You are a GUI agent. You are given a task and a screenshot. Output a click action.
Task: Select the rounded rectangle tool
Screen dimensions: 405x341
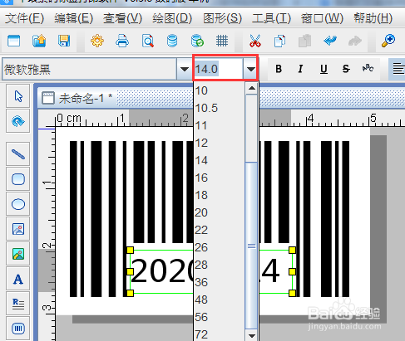point(18,179)
